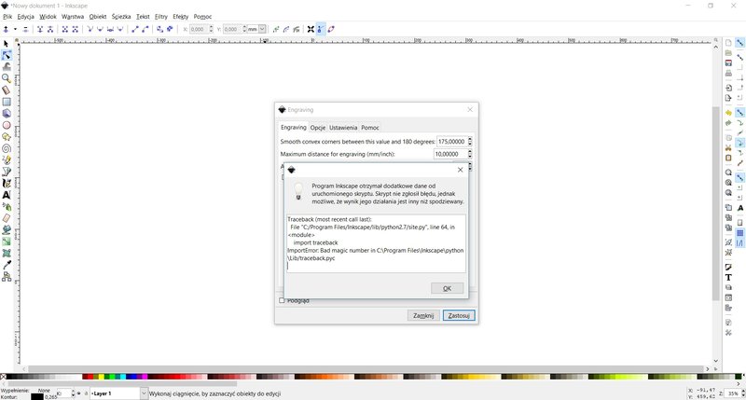746x400 pixels.
Task: Toggle snap to grids button
Action: (x=739, y=233)
